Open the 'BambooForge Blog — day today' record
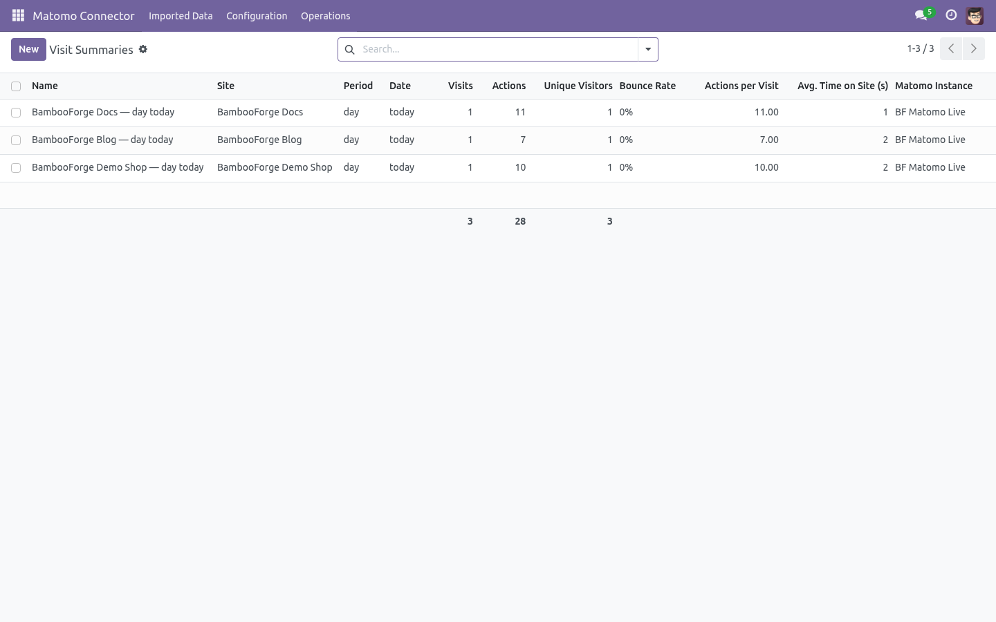This screenshot has width=996, height=622. click(102, 140)
